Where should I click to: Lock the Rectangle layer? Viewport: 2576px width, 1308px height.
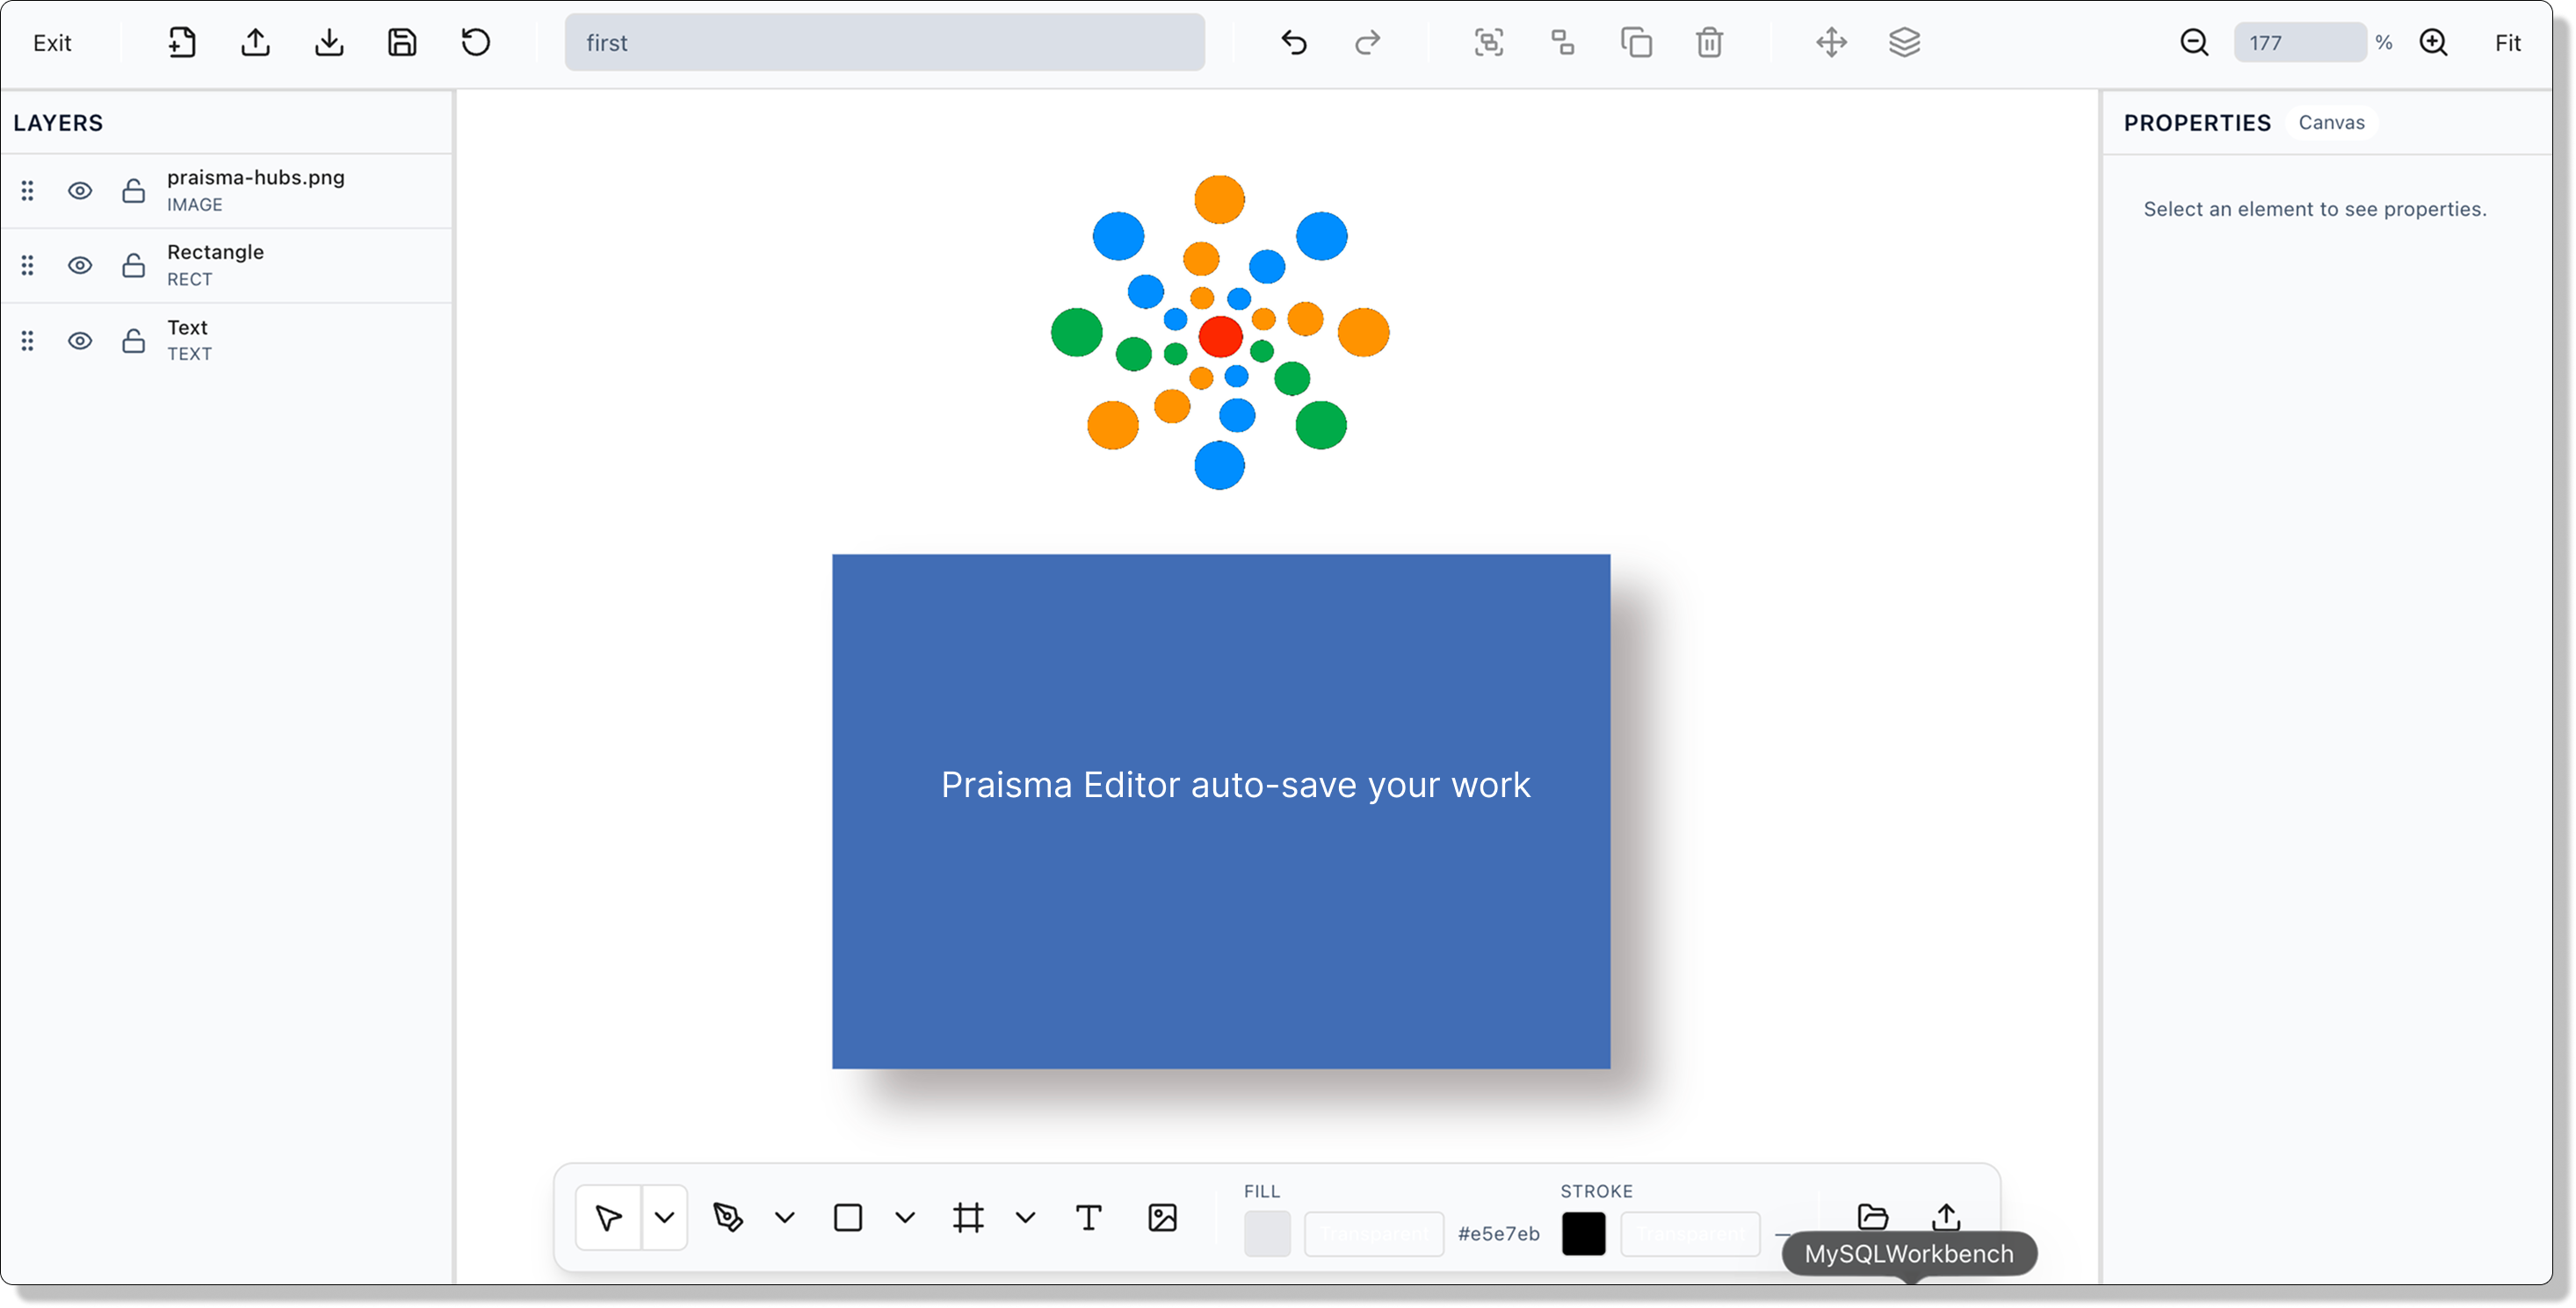pyautogui.click(x=133, y=265)
